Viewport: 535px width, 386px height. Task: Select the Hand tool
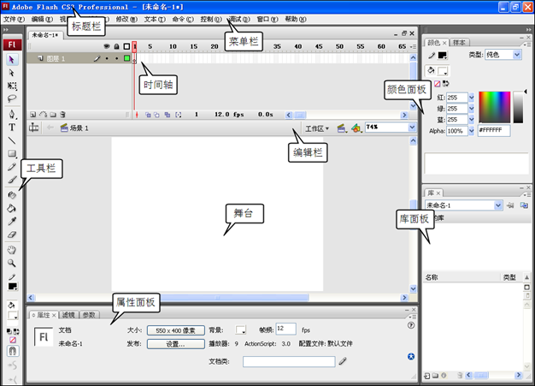(12, 250)
